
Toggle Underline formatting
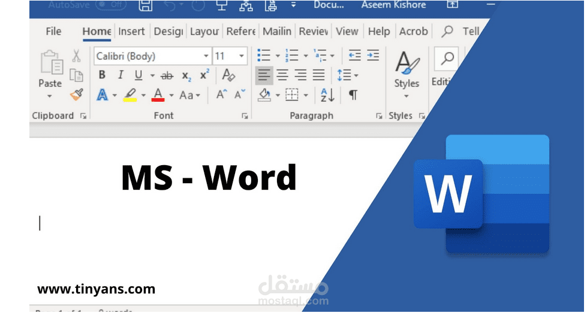click(139, 75)
